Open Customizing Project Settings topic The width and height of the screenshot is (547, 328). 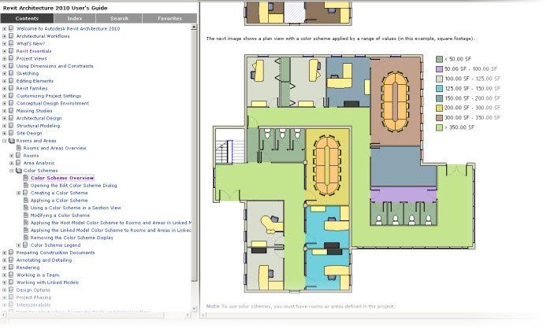(x=49, y=96)
